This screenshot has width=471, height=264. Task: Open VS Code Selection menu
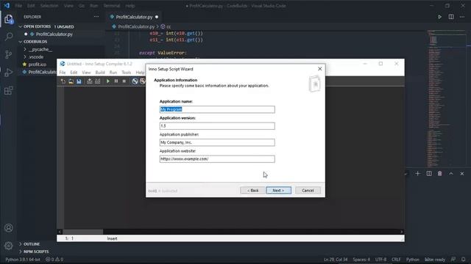pos(49,6)
